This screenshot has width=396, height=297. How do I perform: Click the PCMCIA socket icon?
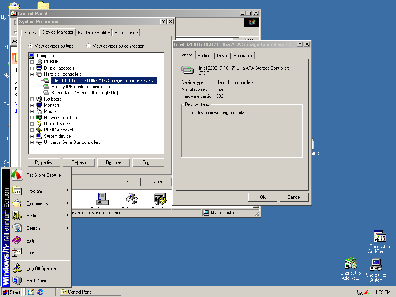point(39,130)
